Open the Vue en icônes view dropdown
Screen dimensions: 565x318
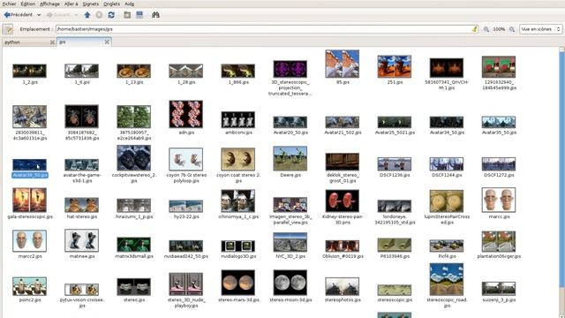pos(541,29)
